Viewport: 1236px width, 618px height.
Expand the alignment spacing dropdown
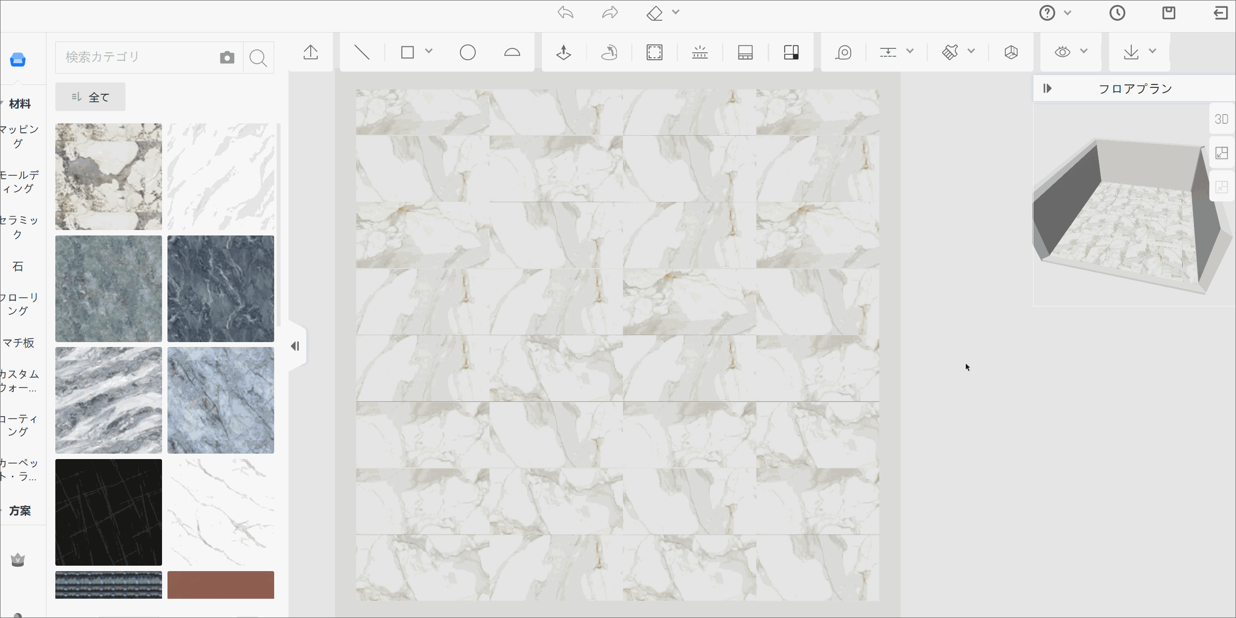click(x=910, y=51)
